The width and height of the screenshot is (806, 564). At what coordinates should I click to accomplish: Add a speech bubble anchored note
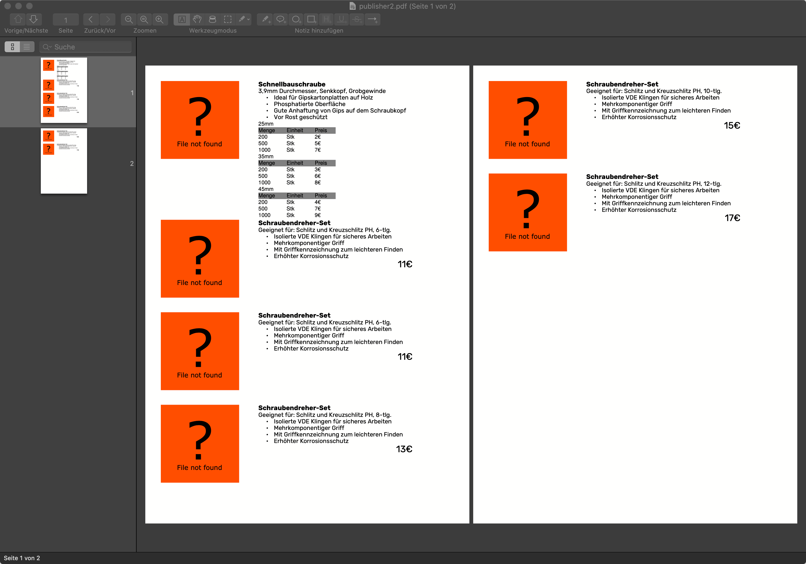point(281,19)
